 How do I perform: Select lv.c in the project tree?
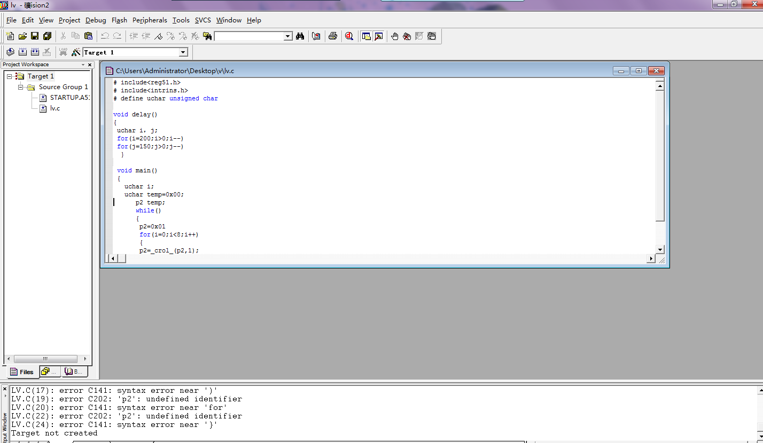[55, 108]
